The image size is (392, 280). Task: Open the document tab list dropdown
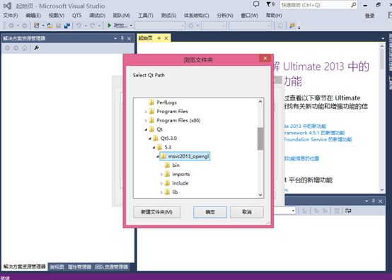(x=383, y=38)
